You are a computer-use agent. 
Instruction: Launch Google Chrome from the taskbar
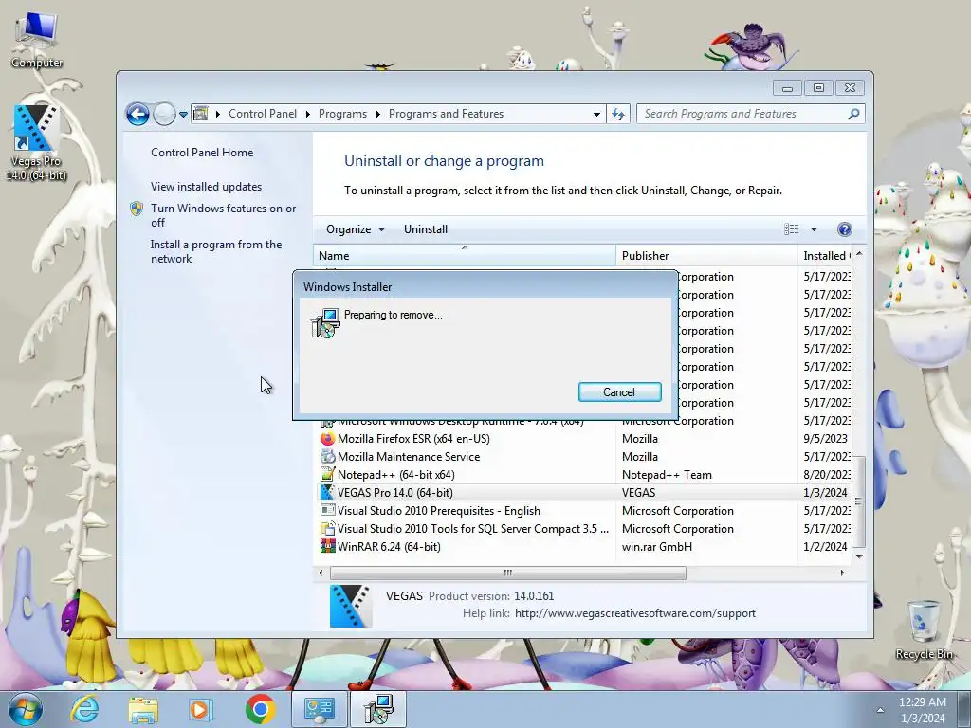[261, 709]
